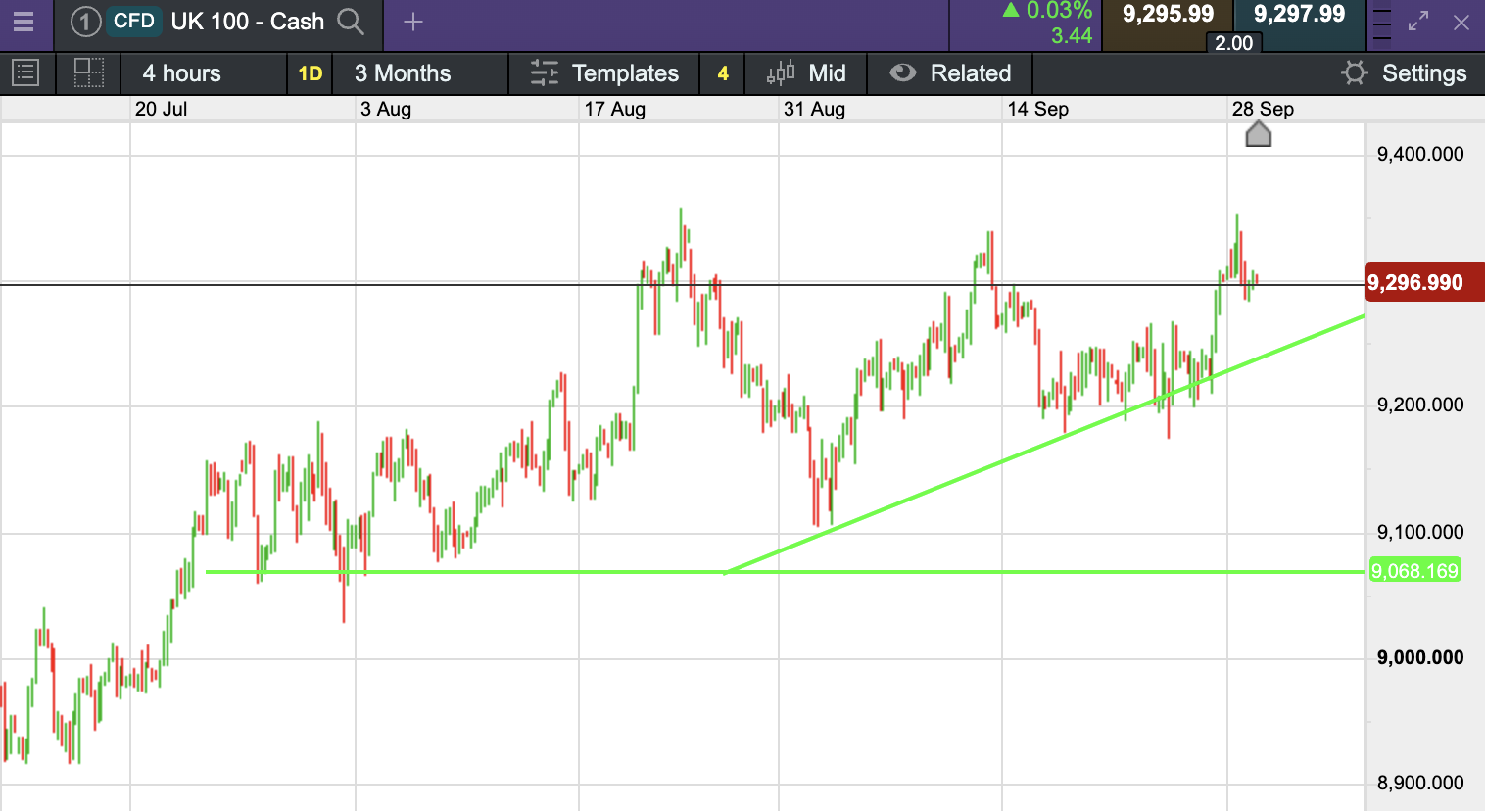Screen dimensions: 1485x811
Task: Show Related instruments
Action: coord(950,73)
